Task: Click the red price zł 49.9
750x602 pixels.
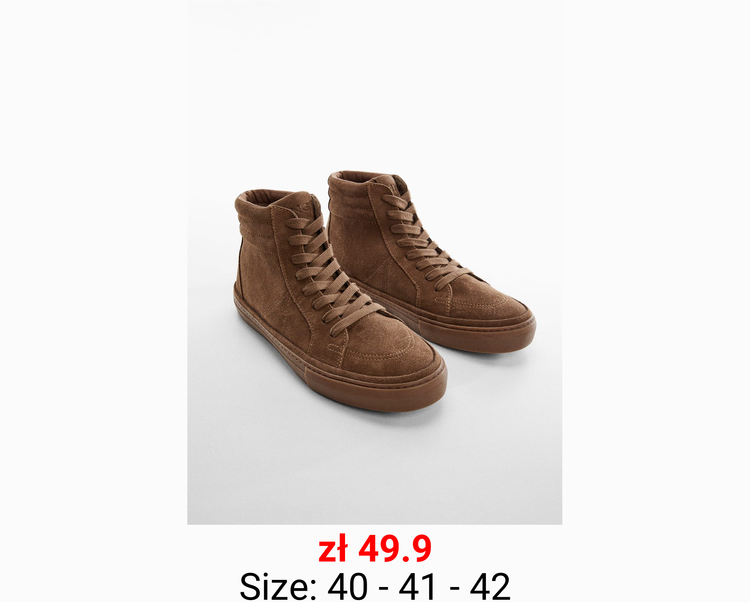Action: tap(375, 550)
